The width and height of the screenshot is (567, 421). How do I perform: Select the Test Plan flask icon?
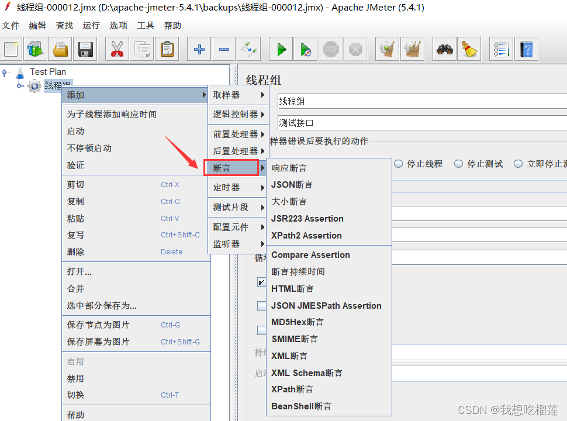[20, 73]
